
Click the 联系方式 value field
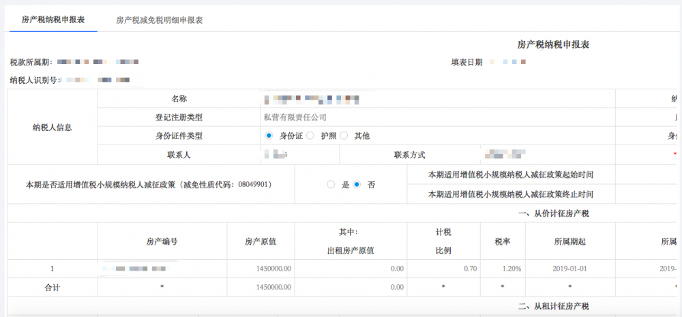point(546,155)
